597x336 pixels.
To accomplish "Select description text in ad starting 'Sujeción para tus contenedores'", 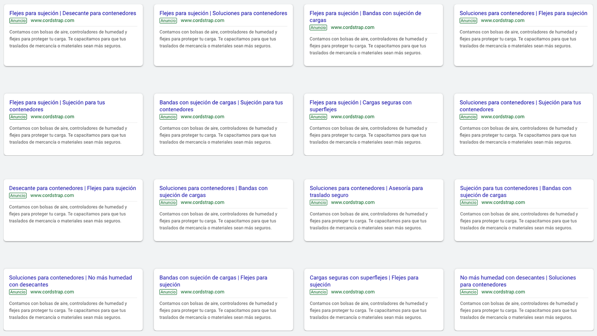I will [519, 221].
